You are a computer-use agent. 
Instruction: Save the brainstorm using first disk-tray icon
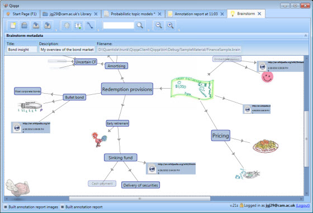pos(36,26)
